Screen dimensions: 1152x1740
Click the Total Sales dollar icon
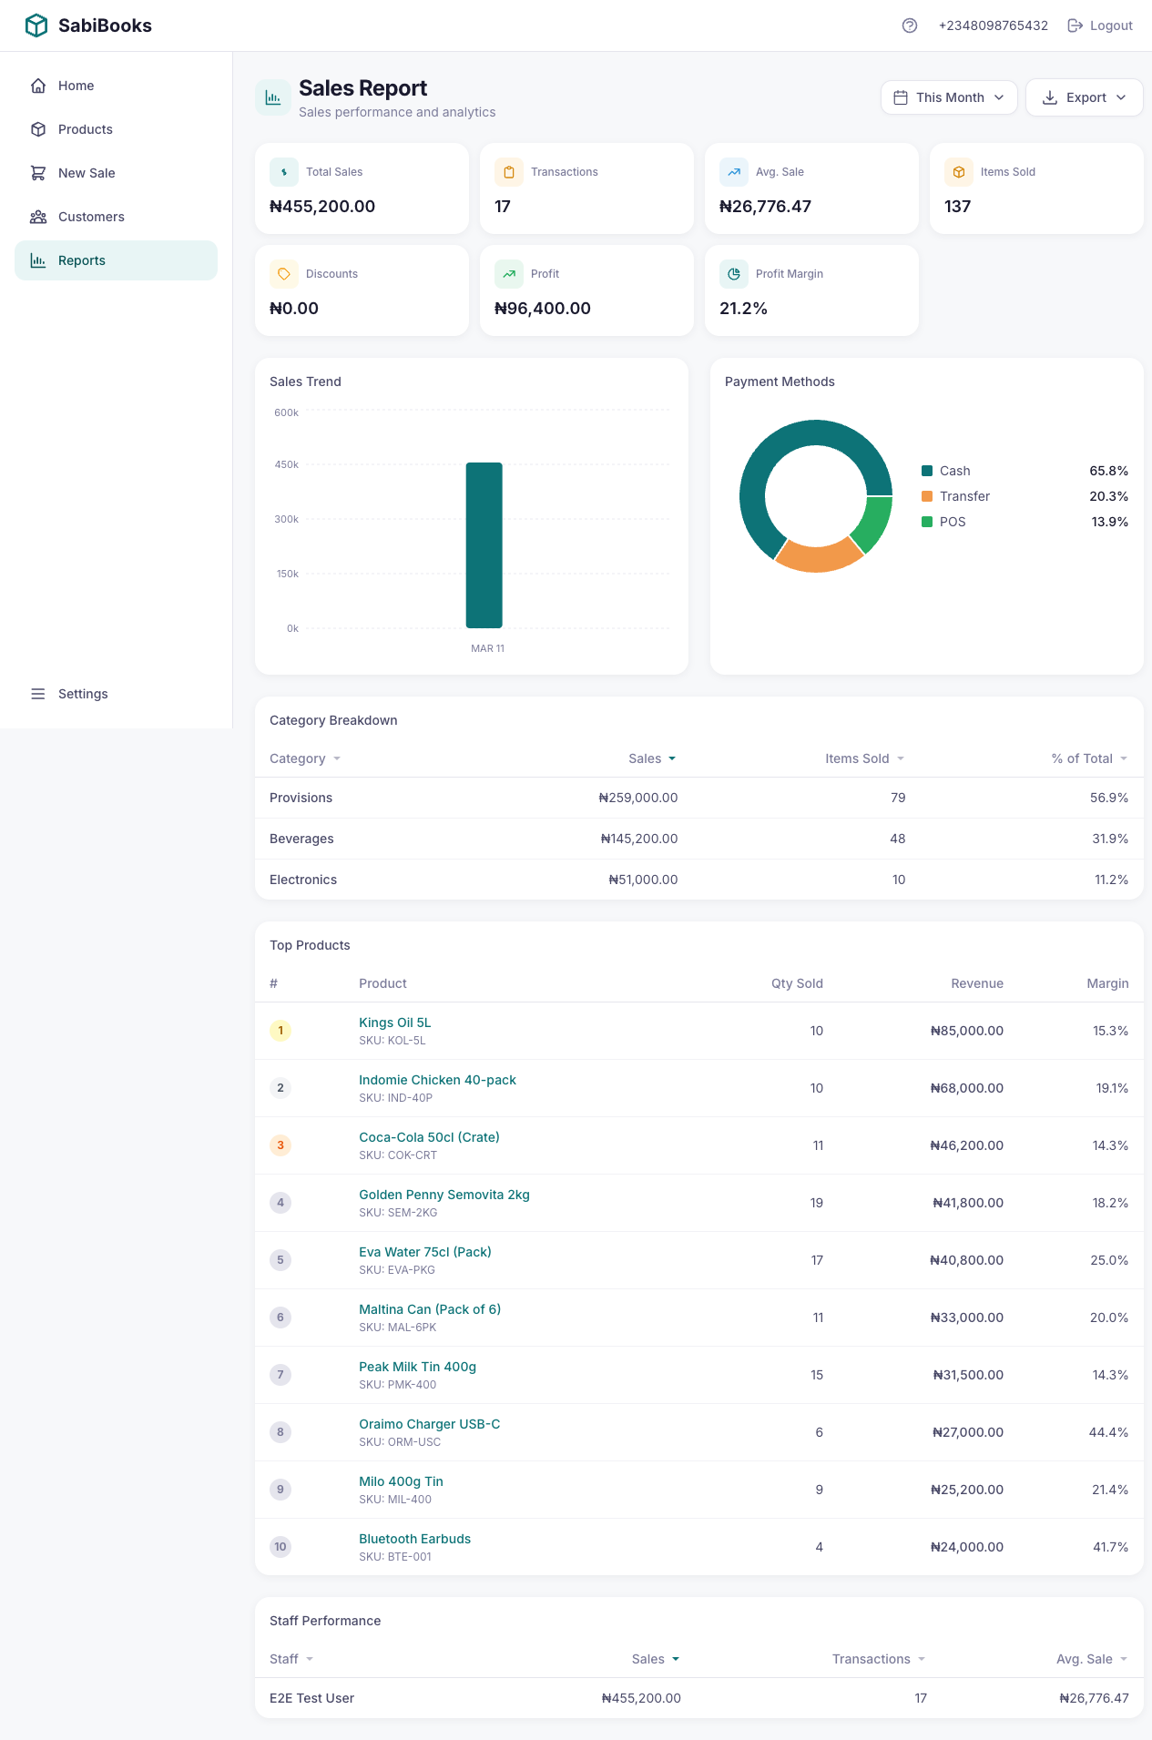[284, 172]
